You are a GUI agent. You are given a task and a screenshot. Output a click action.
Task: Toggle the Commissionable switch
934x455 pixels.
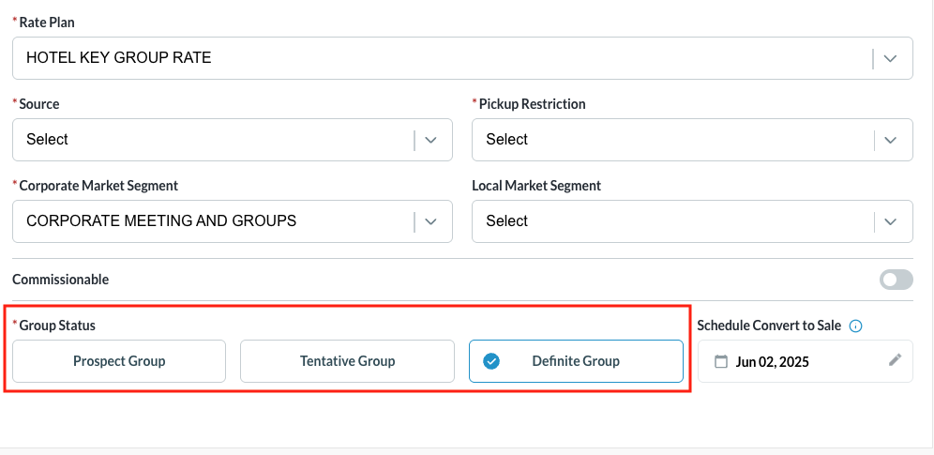pyautogui.click(x=896, y=280)
